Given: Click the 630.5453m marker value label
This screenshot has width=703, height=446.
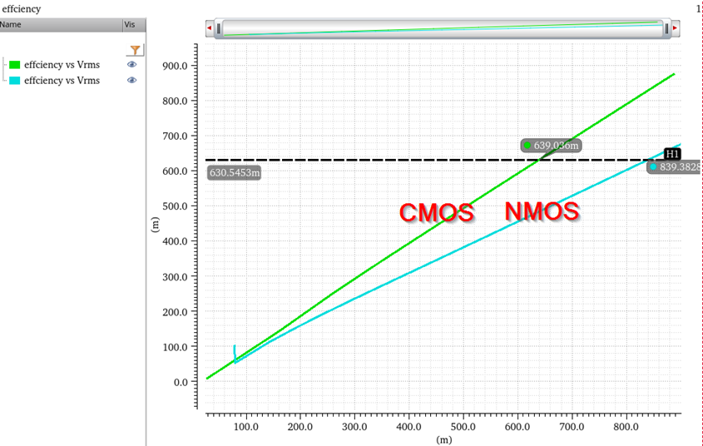Looking at the screenshot, I should [x=235, y=173].
